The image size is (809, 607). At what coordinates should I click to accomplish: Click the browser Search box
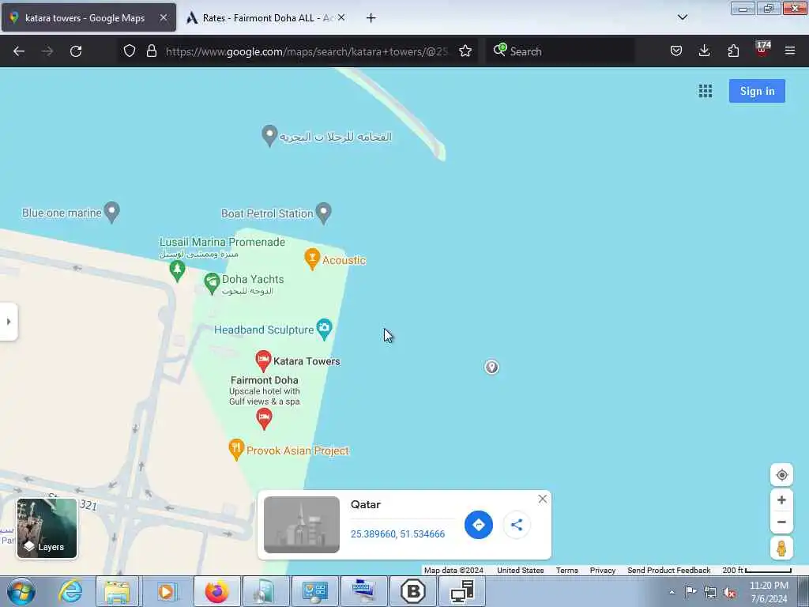560,51
